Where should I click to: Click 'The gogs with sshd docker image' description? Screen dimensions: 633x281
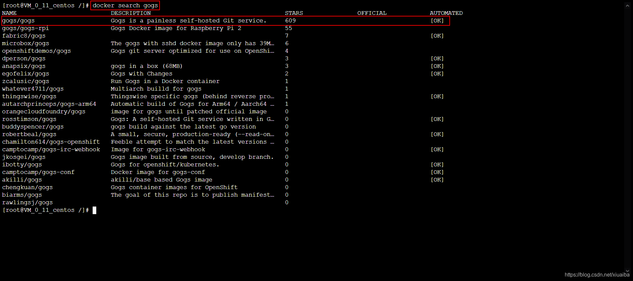tap(193, 43)
